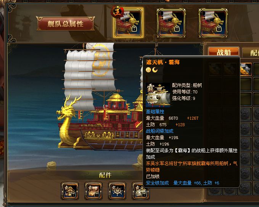Click the ship's wheel accessory slot
The image size is (259, 207).
pyautogui.click(x=117, y=191)
